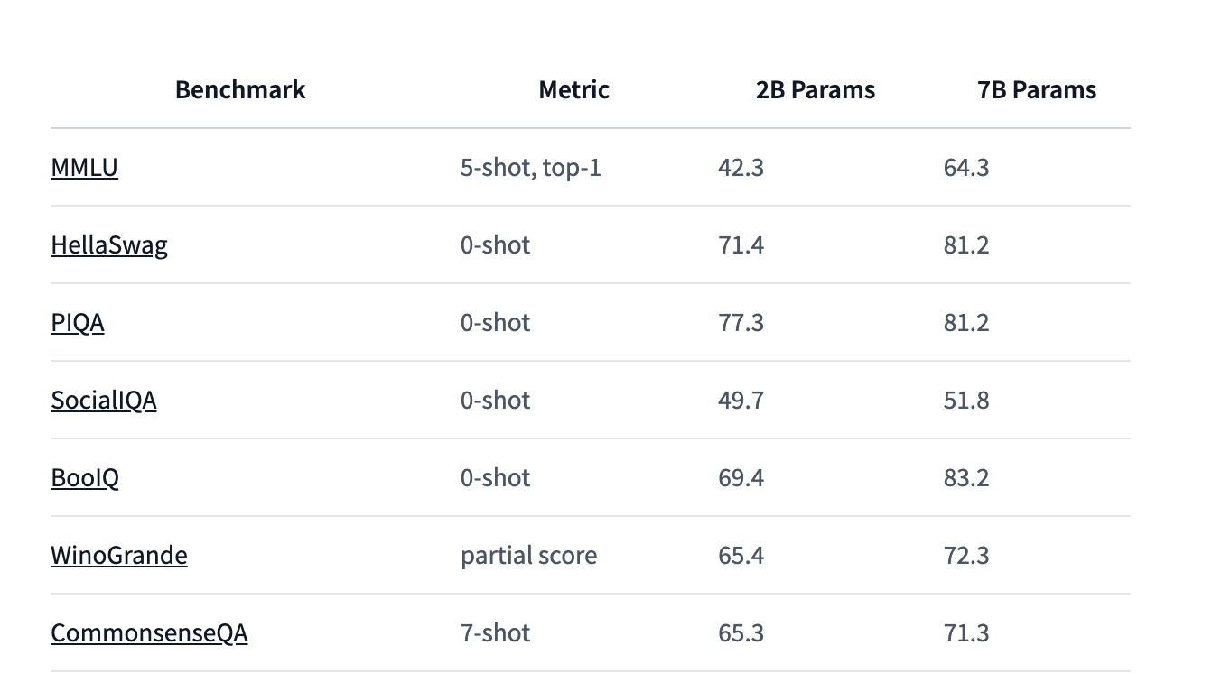The image size is (1212, 673).
Task: Select the Metric column header
Action: coord(573,90)
